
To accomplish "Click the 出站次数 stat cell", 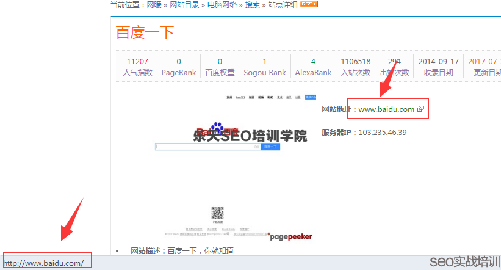I will tap(394, 67).
